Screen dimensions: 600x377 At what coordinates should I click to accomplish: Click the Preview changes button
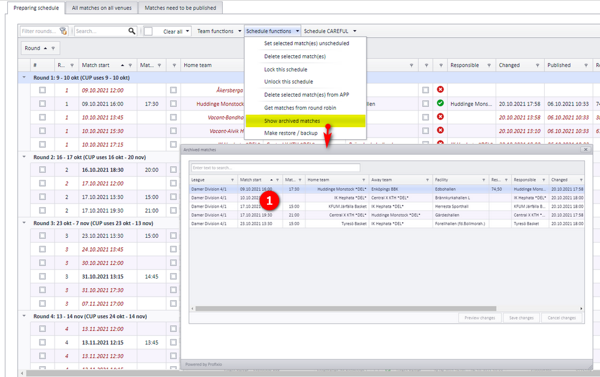pyautogui.click(x=480, y=318)
